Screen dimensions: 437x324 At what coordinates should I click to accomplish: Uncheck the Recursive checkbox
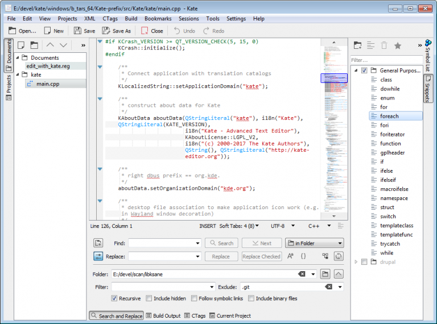click(x=114, y=298)
